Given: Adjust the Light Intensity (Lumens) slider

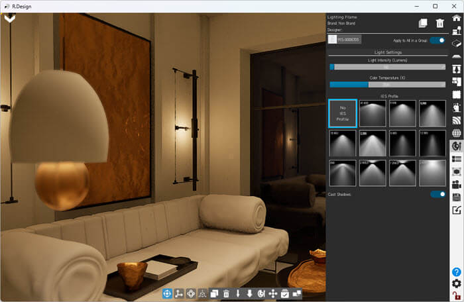Looking at the screenshot, I should pyautogui.click(x=388, y=67).
